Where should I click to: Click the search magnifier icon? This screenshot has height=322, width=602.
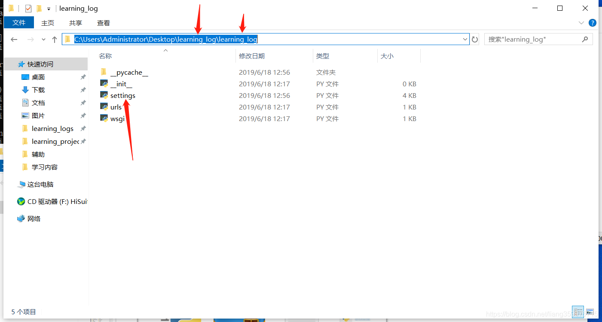point(585,39)
